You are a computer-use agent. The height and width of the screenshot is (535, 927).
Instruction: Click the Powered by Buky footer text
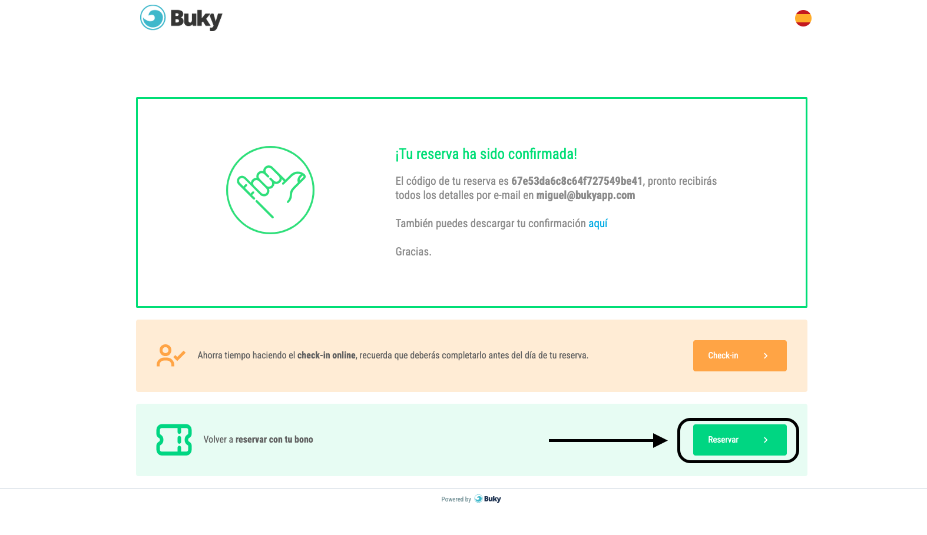coord(471,499)
